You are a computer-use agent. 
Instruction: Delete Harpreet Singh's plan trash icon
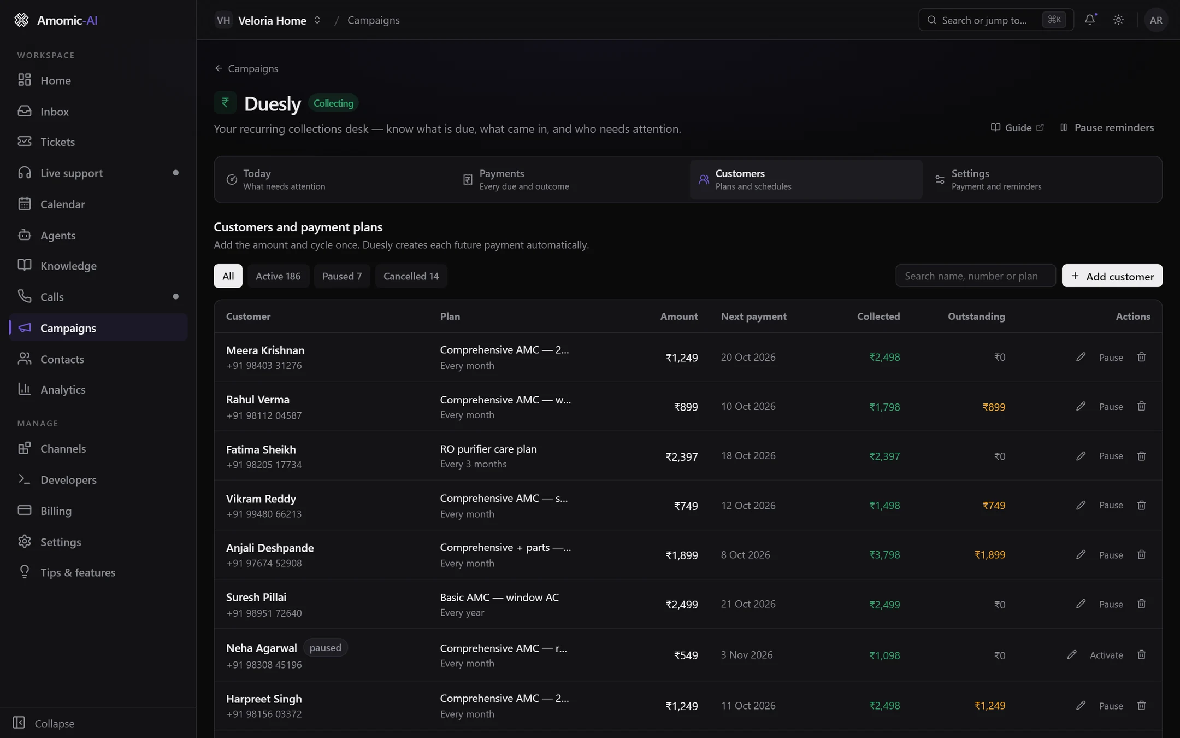click(x=1141, y=705)
